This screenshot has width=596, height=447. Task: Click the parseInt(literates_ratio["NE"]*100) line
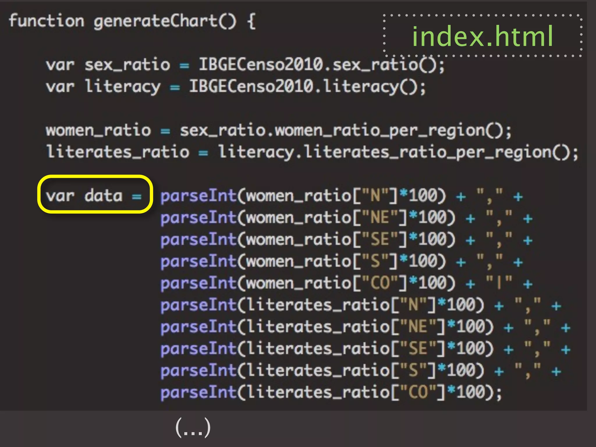point(366,327)
